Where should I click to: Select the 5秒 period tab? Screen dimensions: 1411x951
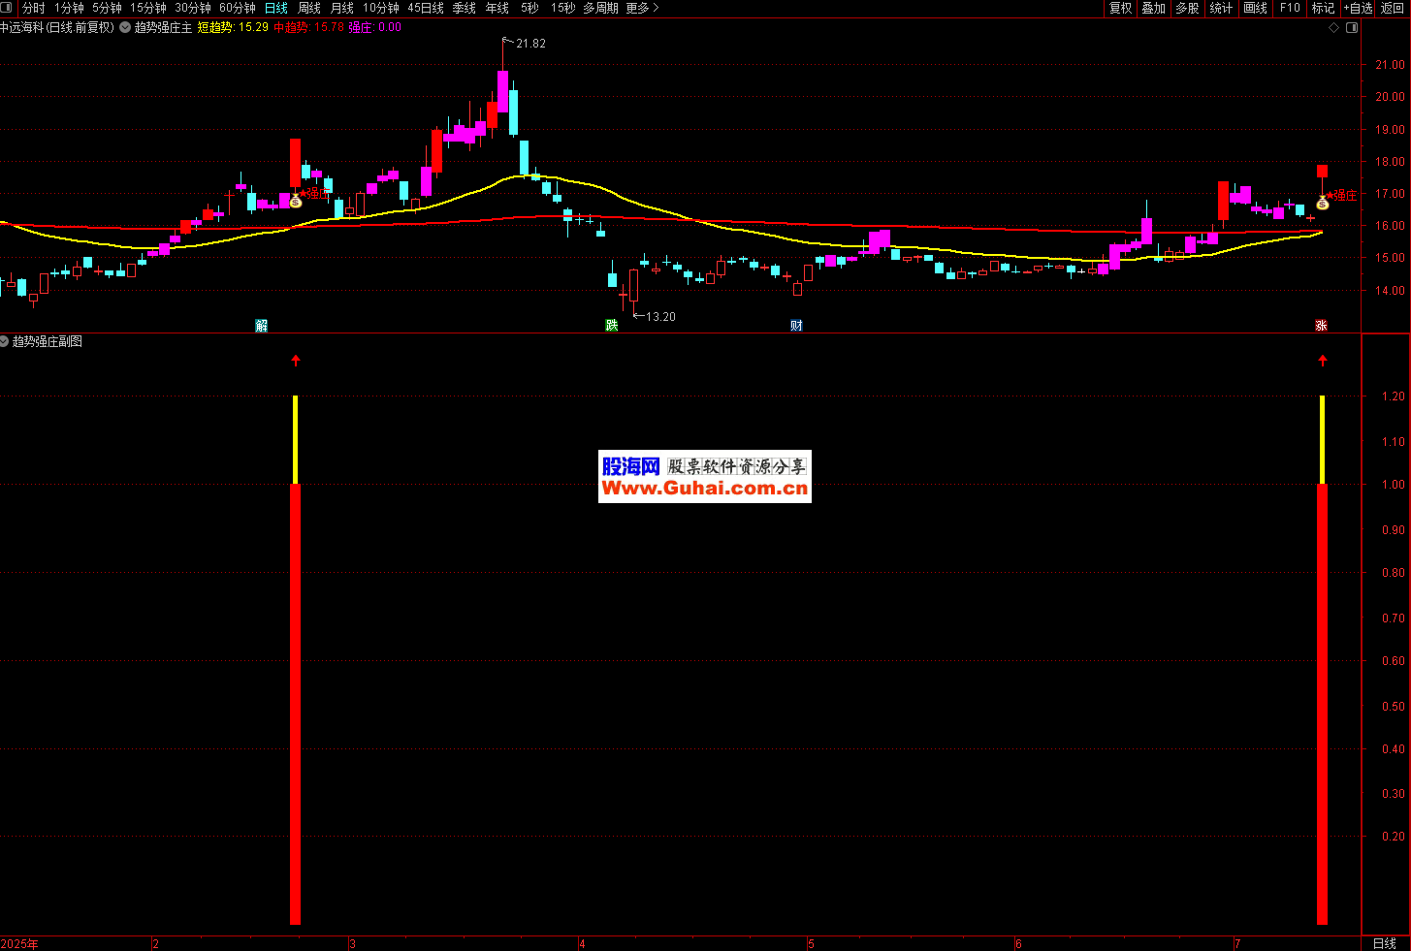coord(529,8)
